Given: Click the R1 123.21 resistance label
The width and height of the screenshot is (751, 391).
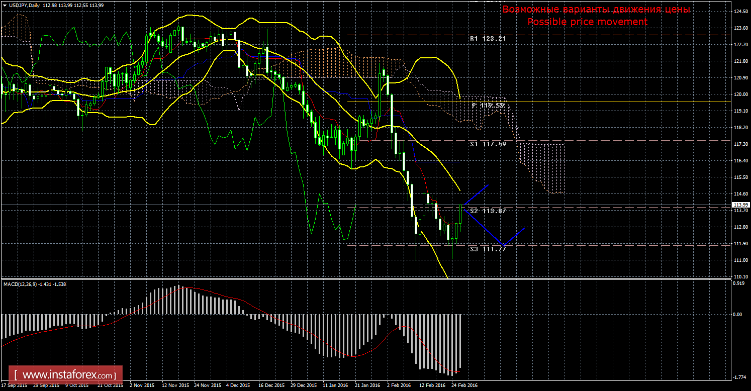Looking at the screenshot, I should [488, 38].
